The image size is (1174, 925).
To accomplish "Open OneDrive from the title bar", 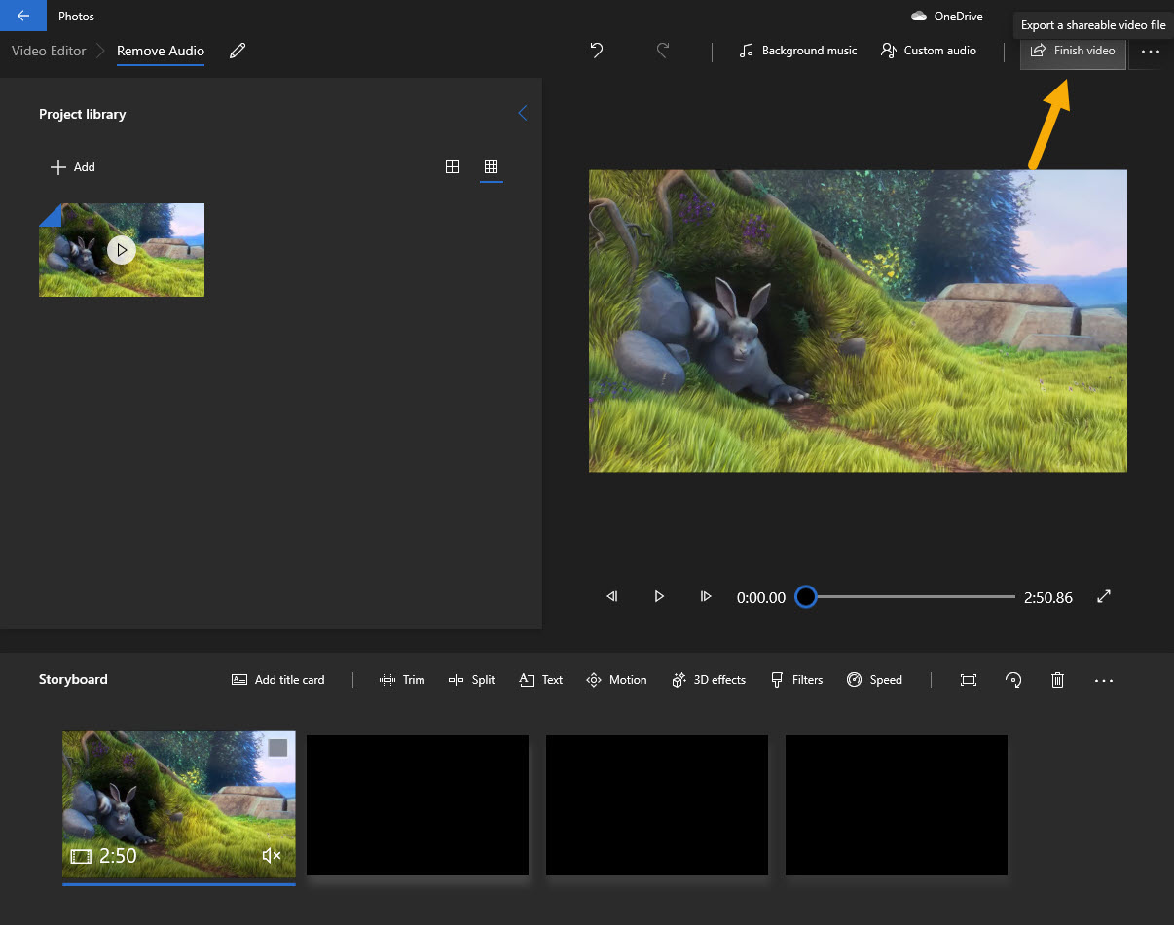I will point(947,16).
